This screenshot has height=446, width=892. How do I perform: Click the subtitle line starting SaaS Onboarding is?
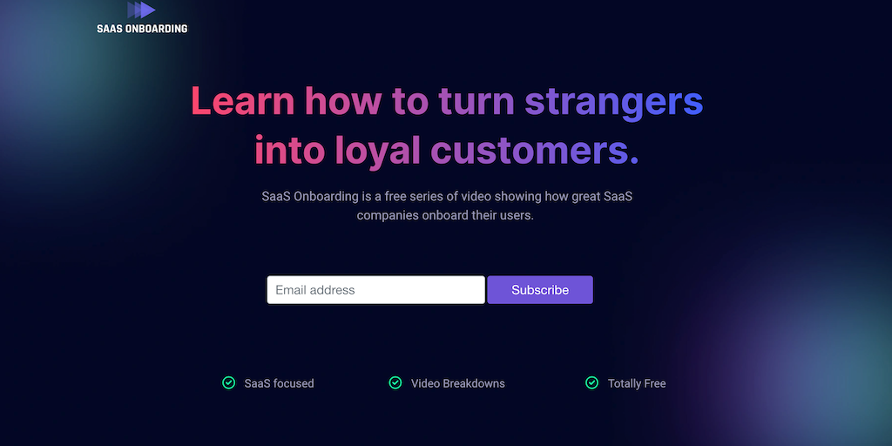(x=447, y=197)
